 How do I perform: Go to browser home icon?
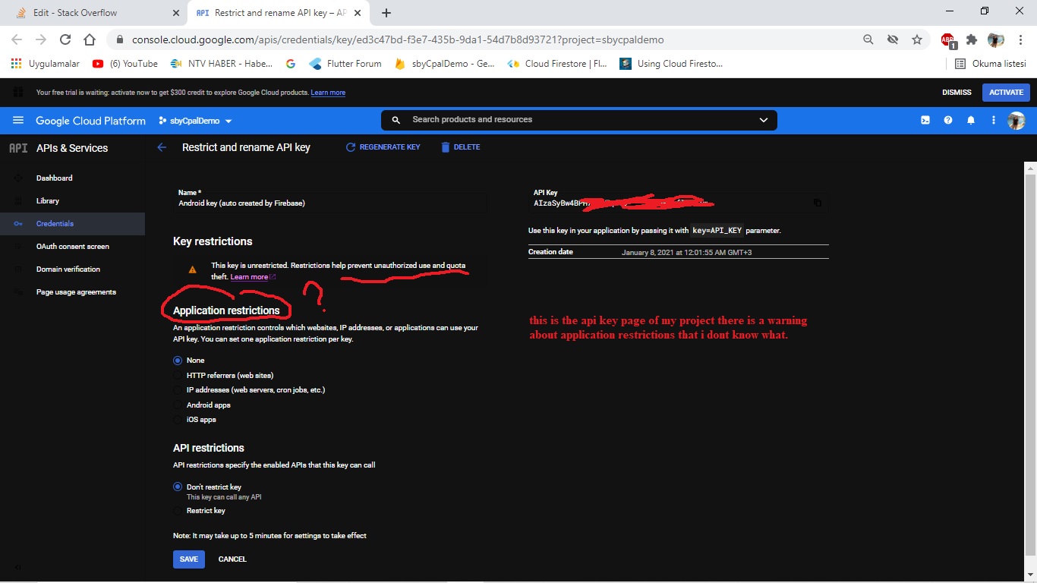coord(90,39)
